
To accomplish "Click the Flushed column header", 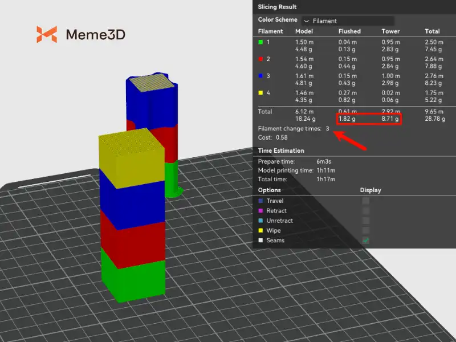I will (349, 31).
